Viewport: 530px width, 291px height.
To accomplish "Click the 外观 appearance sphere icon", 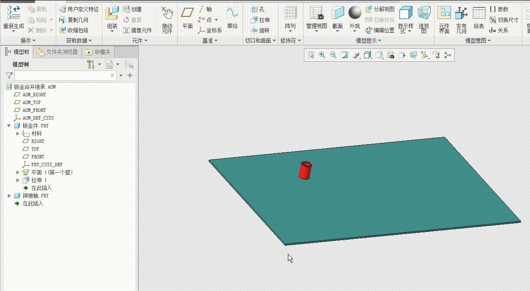I will (x=354, y=13).
